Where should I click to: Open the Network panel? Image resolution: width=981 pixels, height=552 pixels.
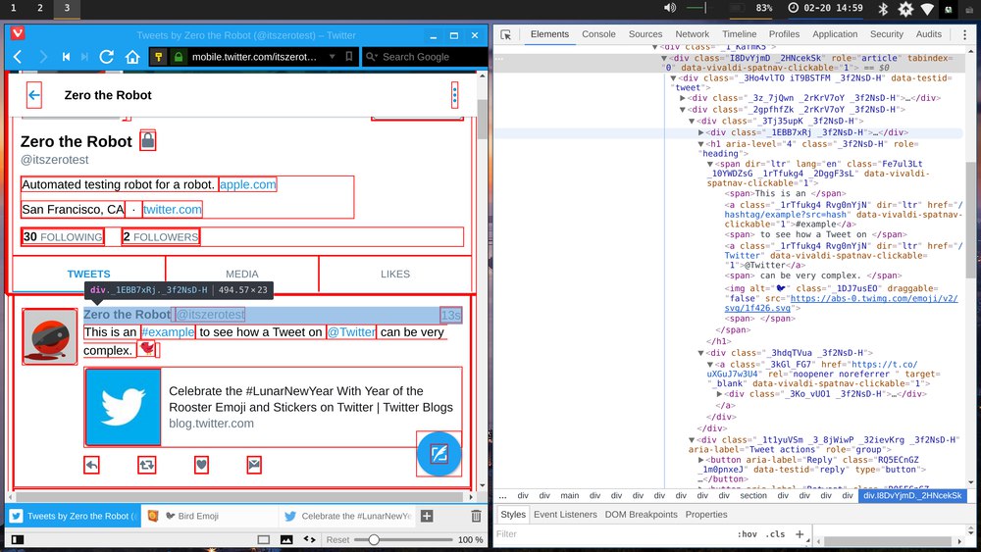(x=692, y=34)
